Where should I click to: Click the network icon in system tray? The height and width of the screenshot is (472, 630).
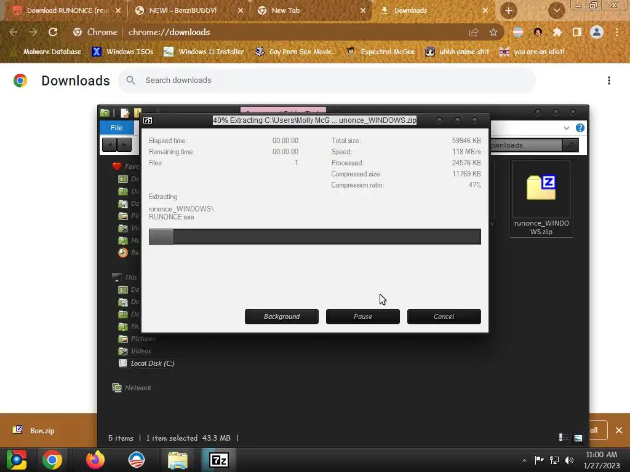pyautogui.click(x=554, y=460)
